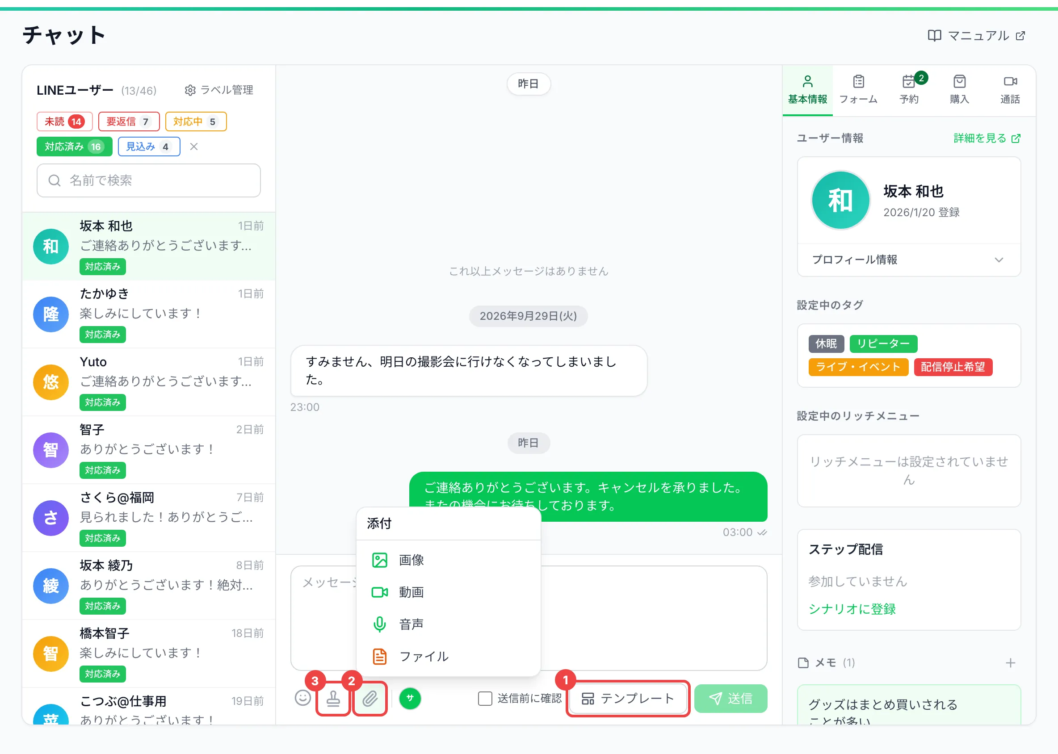The height and width of the screenshot is (754, 1058).
Task: Click シナリオに登録 link
Action: (x=852, y=609)
